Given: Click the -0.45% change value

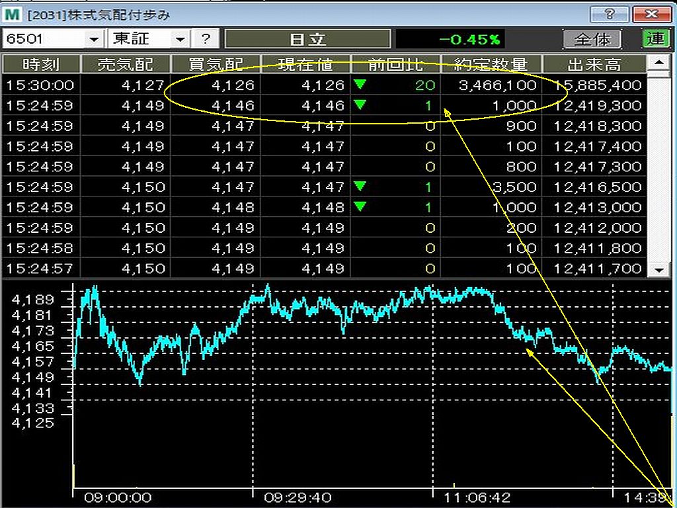Looking at the screenshot, I should pos(469,40).
